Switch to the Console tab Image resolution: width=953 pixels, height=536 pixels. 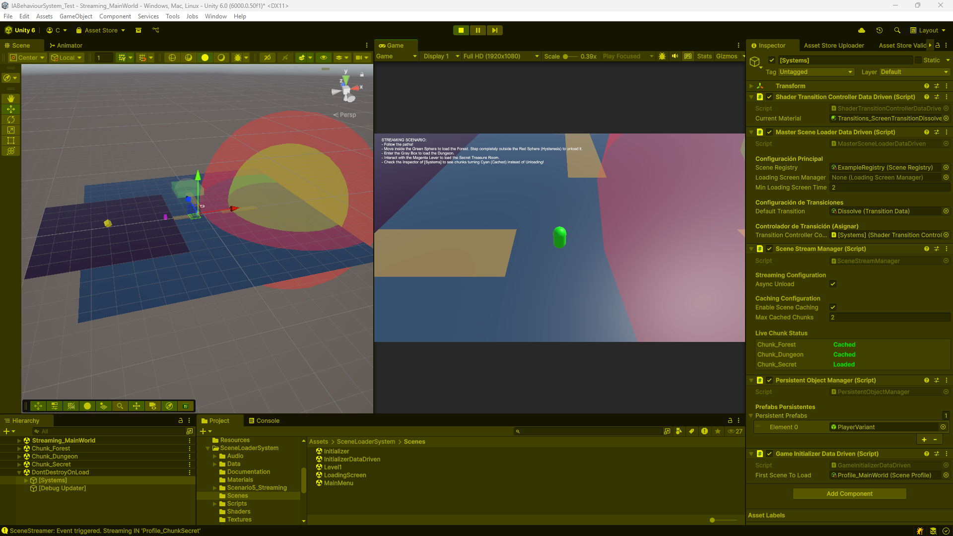pyautogui.click(x=264, y=420)
